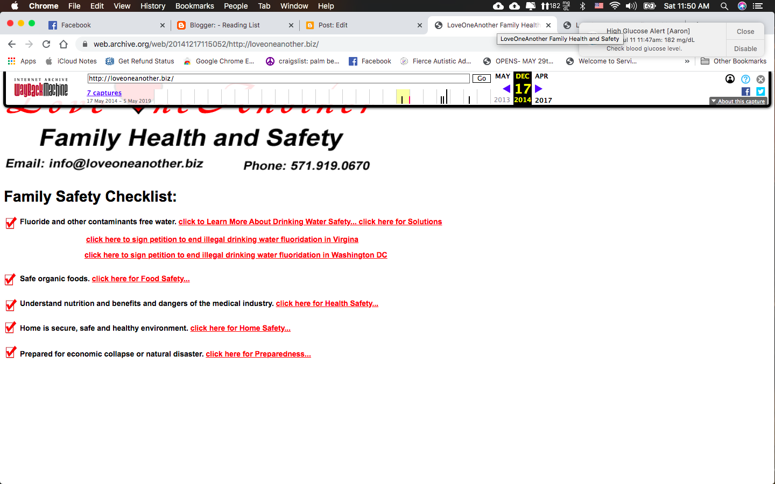Click the Wayback Machine logo

click(x=41, y=88)
